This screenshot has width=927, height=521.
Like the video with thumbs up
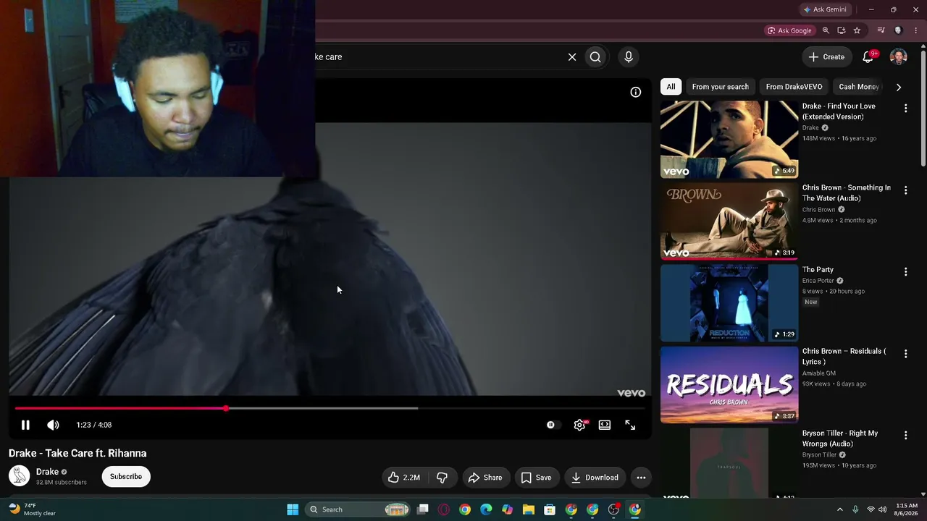pos(404,478)
